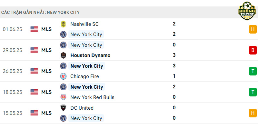
Task: Click the header Các trận gần nhất: New York City
Action: tap(40, 12)
